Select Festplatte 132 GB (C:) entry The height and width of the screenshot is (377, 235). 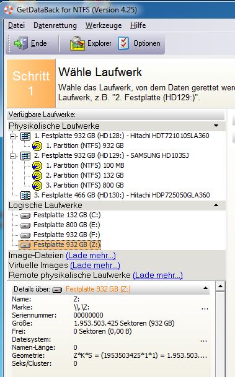coord(67,215)
